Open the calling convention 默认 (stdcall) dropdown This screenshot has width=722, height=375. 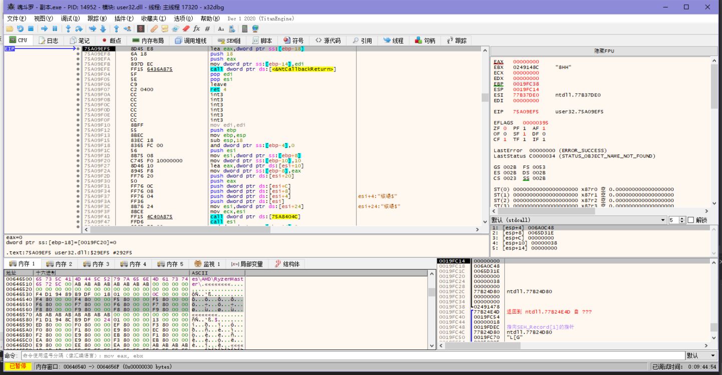(575, 220)
